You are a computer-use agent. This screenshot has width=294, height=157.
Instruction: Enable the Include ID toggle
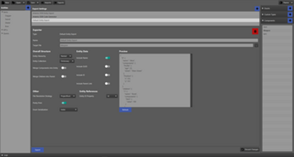pyautogui.click(x=107, y=75)
